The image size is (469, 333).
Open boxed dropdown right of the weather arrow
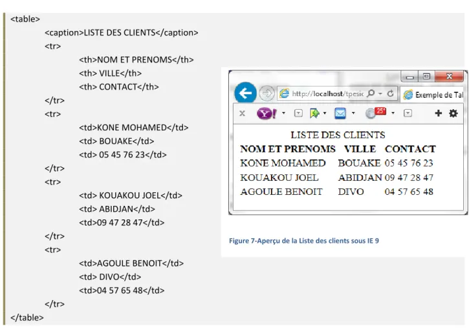tap(408, 113)
